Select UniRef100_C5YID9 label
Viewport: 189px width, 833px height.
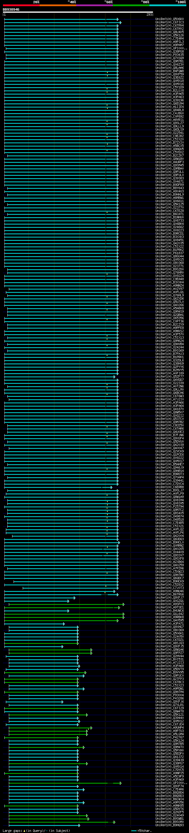(x=170, y=87)
